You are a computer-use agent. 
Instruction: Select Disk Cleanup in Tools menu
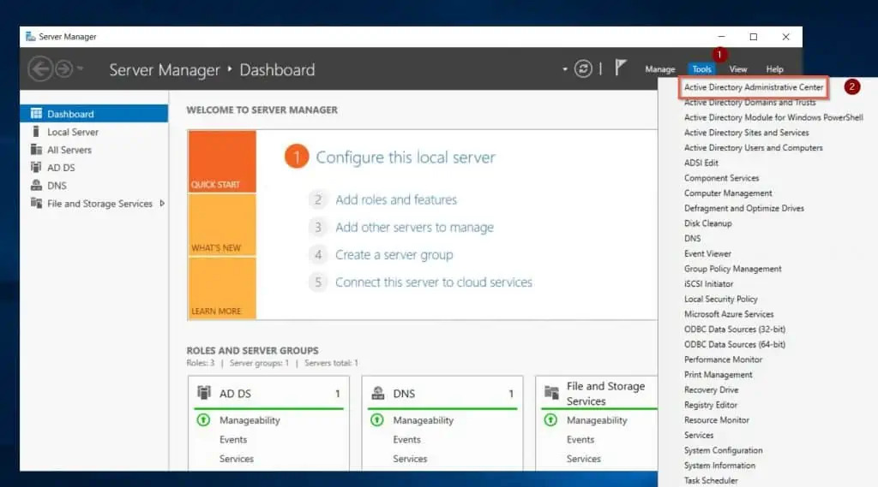pyautogui.click(x=707, y=223)
